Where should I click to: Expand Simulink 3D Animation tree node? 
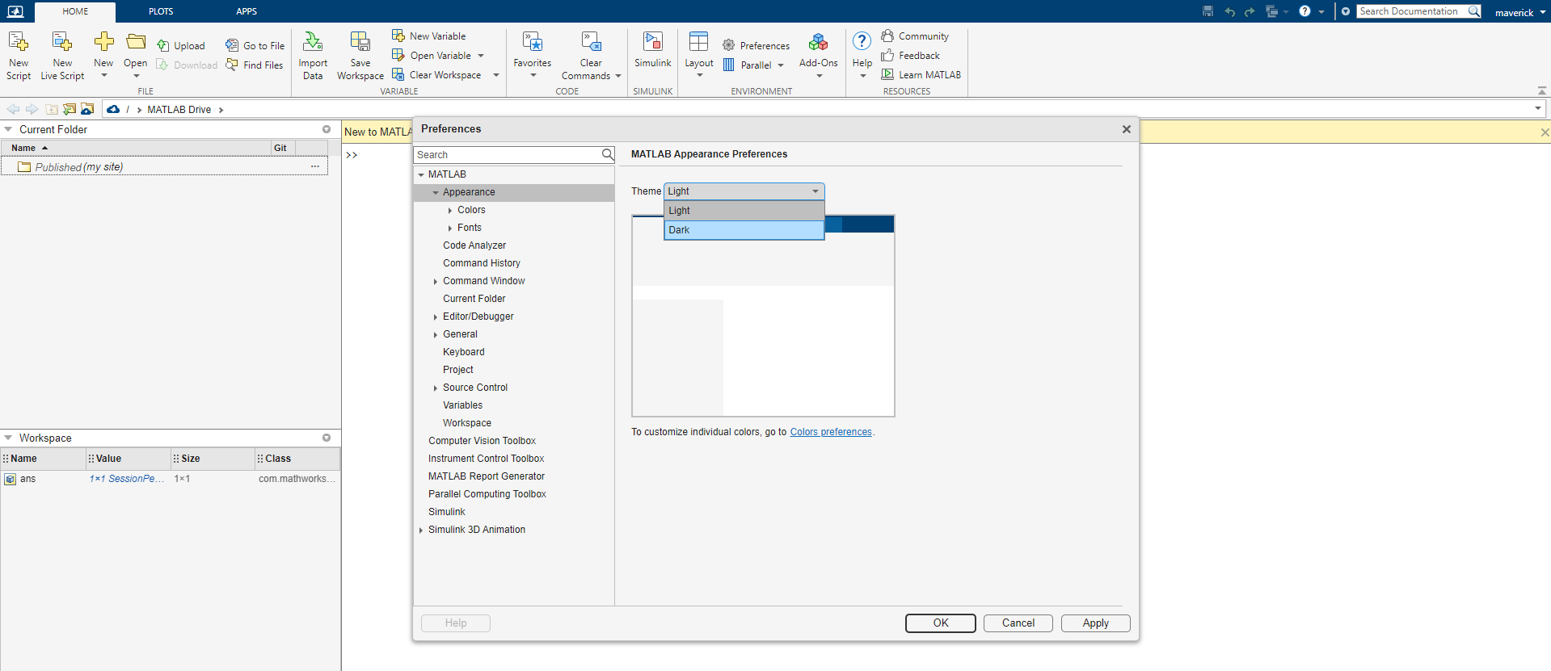(421, 530)
